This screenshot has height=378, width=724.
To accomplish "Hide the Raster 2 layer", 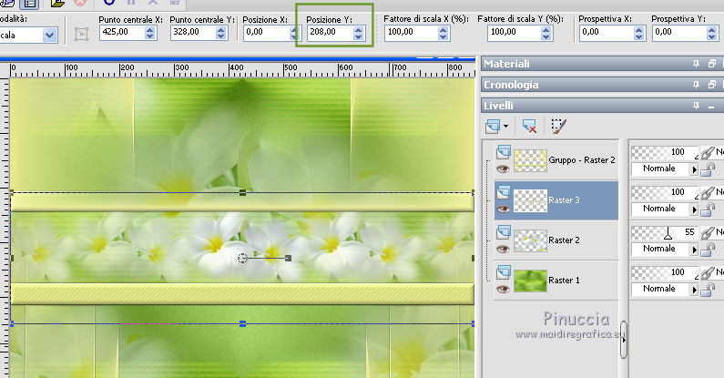I will coord(503,250).
